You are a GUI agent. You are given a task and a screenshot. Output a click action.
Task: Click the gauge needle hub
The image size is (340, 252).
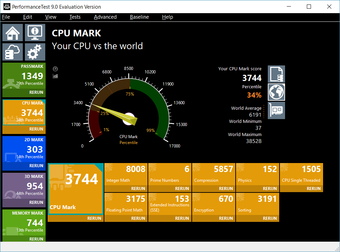coord(129,119)
